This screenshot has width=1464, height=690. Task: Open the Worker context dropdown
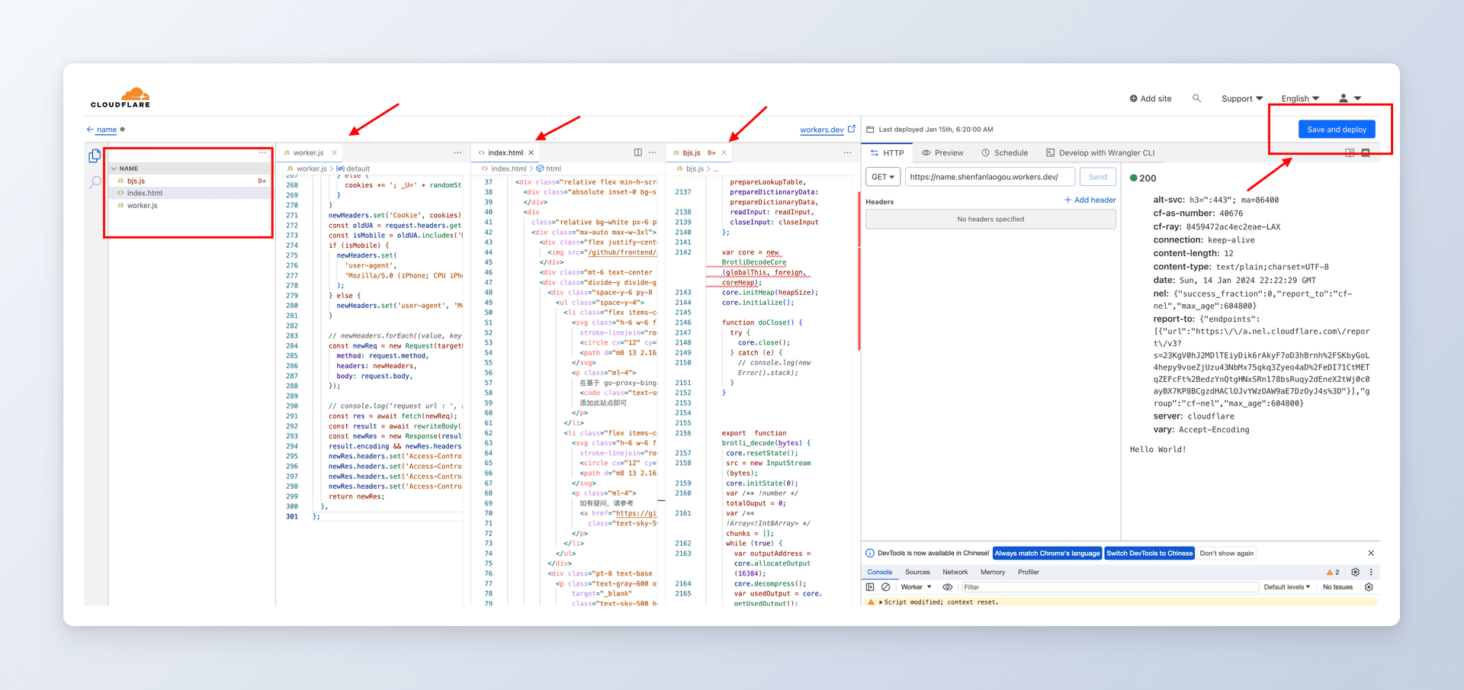(916, 587)
